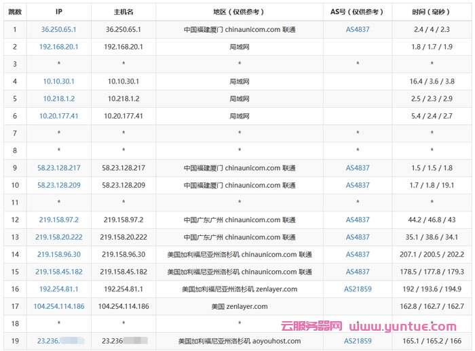Click the blue 58.23.128.217 IP link

pos(58,168)
